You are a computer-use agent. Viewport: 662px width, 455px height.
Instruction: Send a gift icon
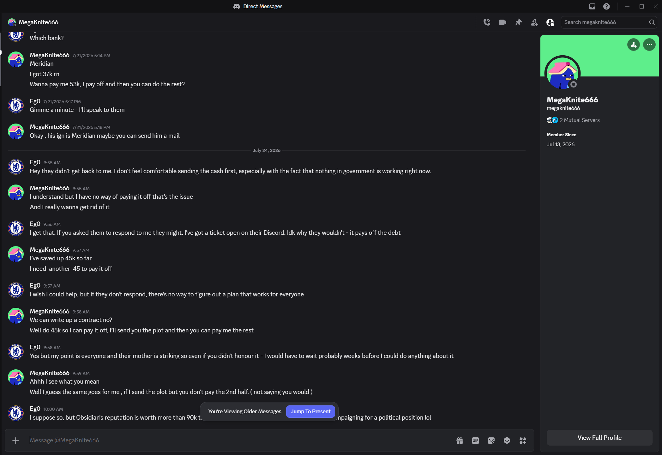tap(460, 440)
